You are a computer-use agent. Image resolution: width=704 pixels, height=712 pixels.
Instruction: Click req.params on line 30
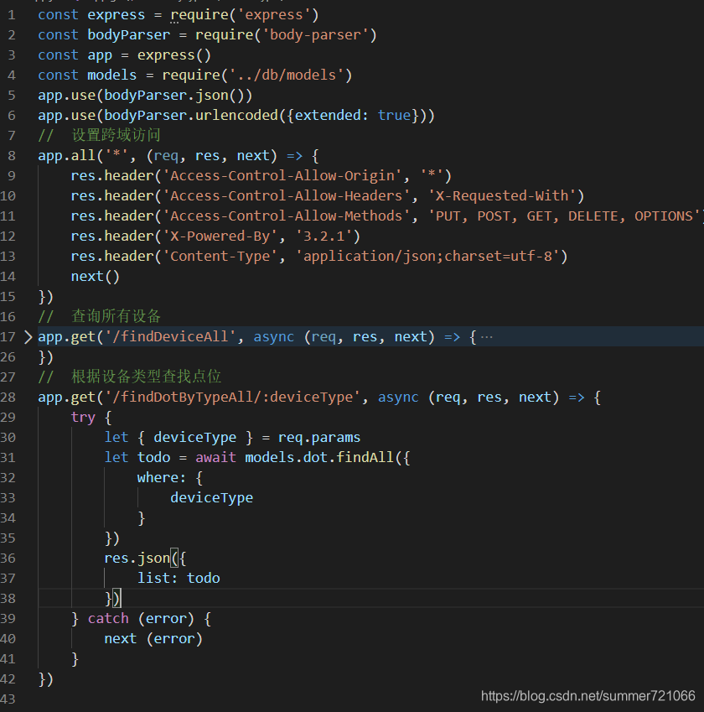tap(319, 437)
